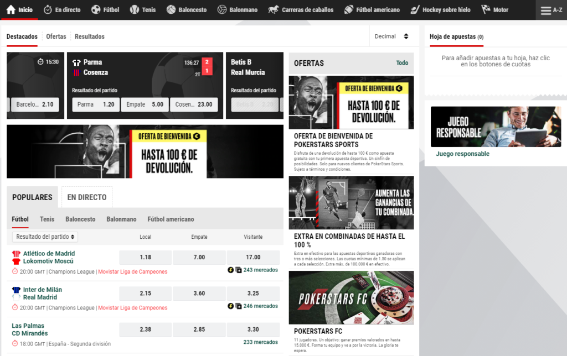Click the Parma team shirt icon
567x356 pixels.
pyautogui.click(x=76, y=62)
